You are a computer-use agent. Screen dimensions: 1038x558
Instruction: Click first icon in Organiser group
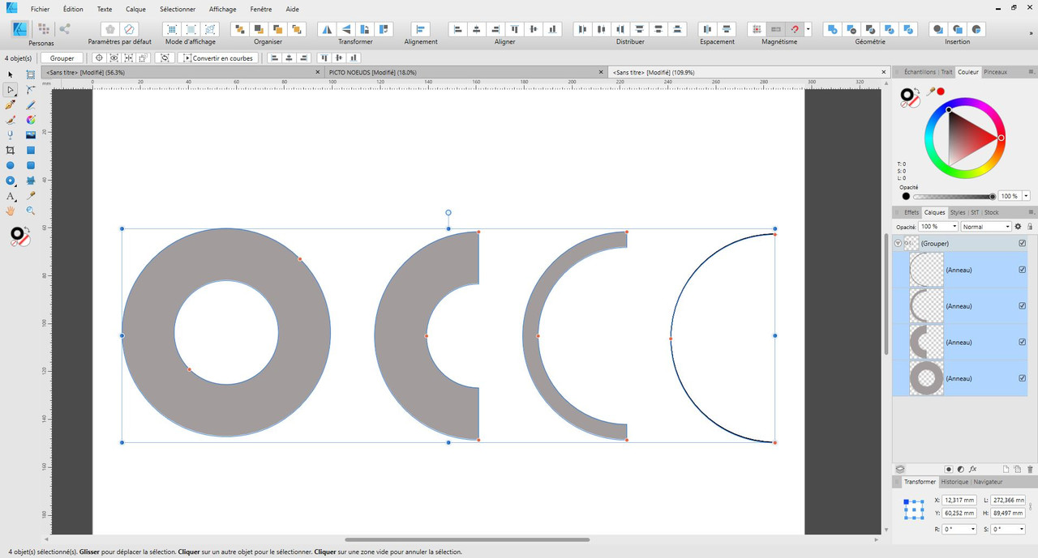[x=239, y=29]
